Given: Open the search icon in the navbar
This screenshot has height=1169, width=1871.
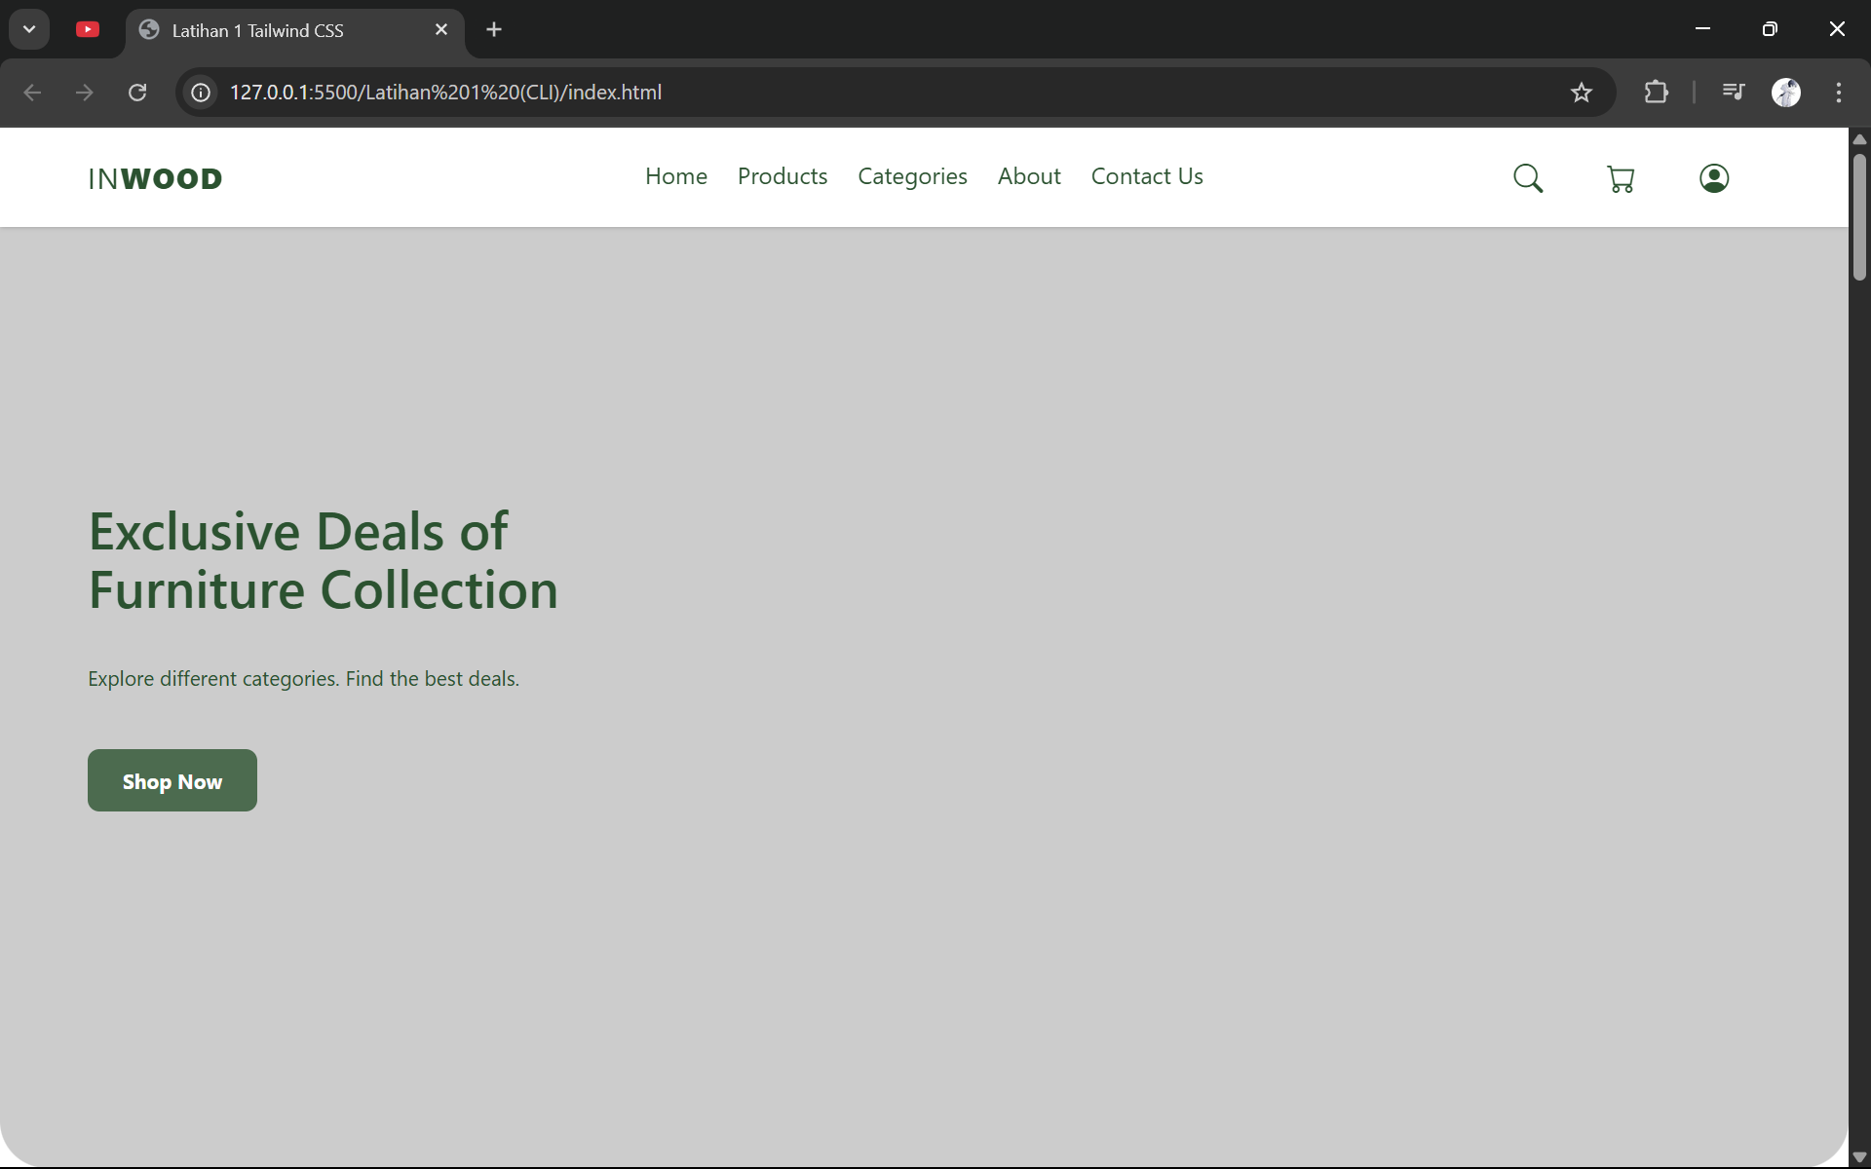Looking at the screenshot, I should coord(1528,177).
